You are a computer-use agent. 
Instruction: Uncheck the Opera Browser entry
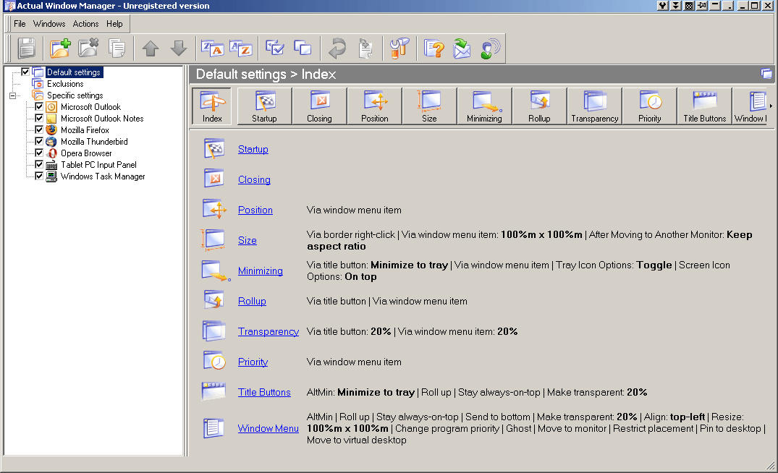(x=38, y=153)
